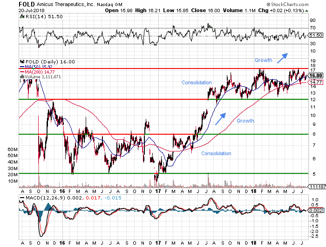Click the 60M volume axis label
This screenshot has height=247, width=326.
(13, 150)
